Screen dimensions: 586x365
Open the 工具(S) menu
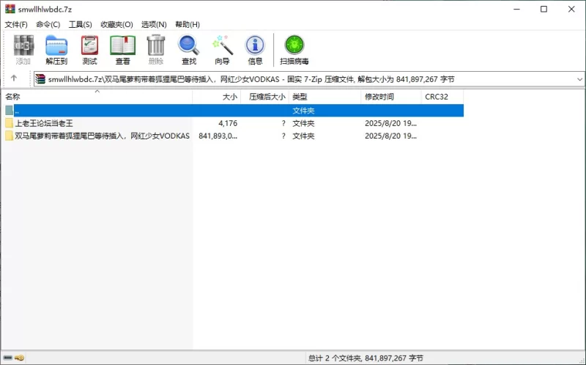(x=81, y=24)
